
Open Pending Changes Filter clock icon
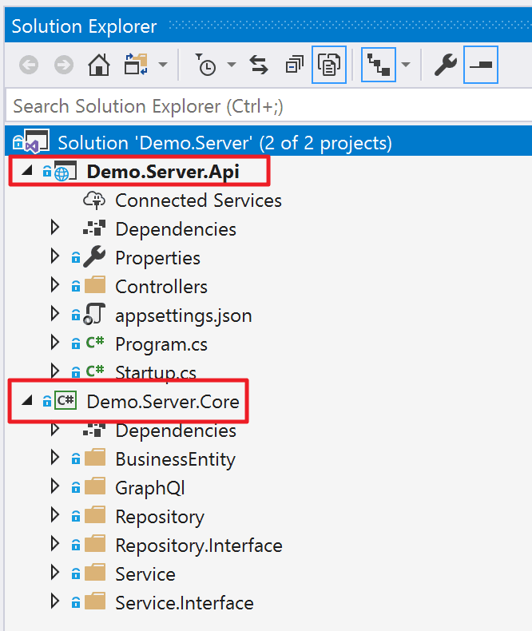(x=206, y=65)
